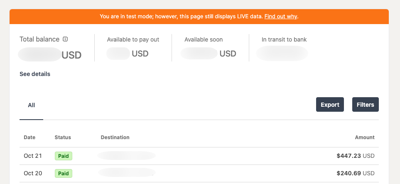Open the Filters dropdown

pos(365,105)
